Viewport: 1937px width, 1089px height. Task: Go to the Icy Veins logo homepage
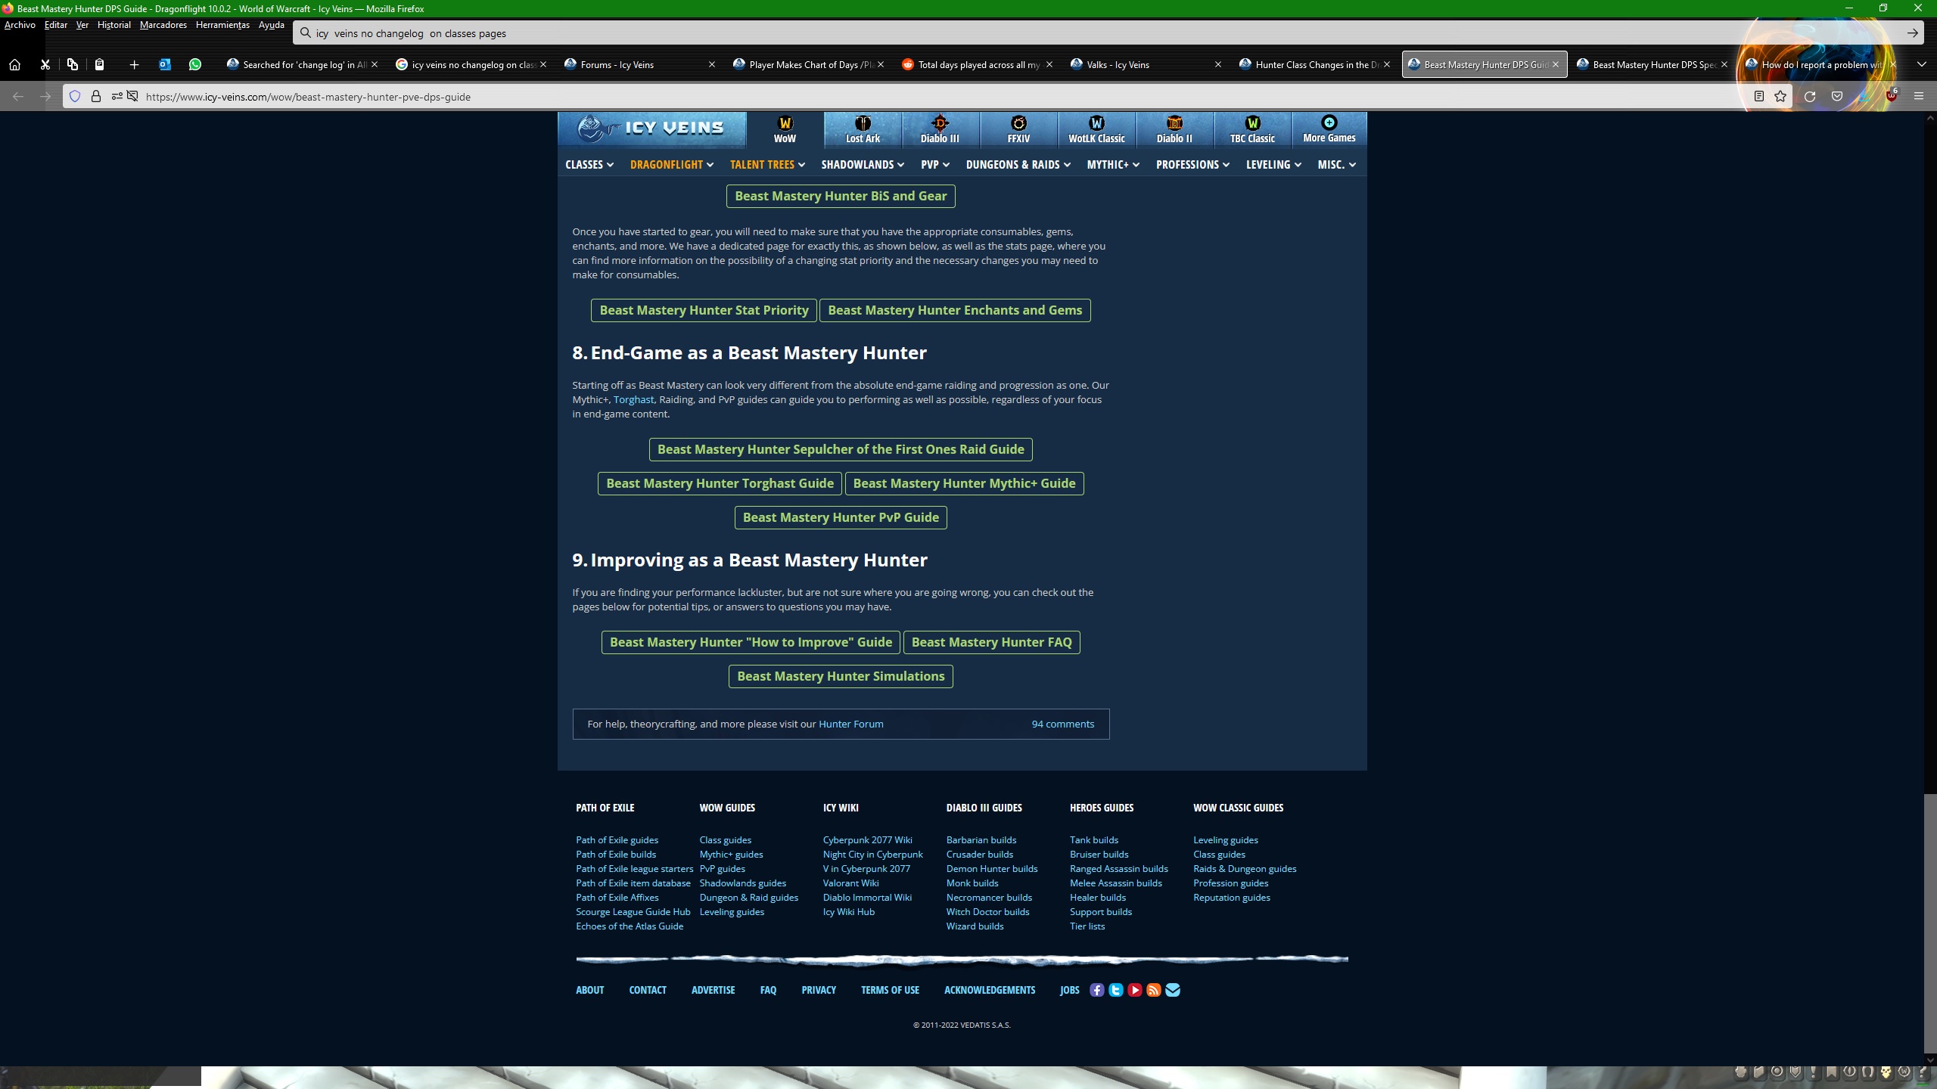click(x=651, y=129)
